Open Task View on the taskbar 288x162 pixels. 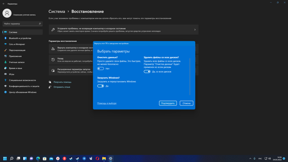pyautogui.click(x=18, y=158)
